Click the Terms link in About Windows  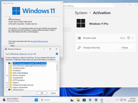10,43
